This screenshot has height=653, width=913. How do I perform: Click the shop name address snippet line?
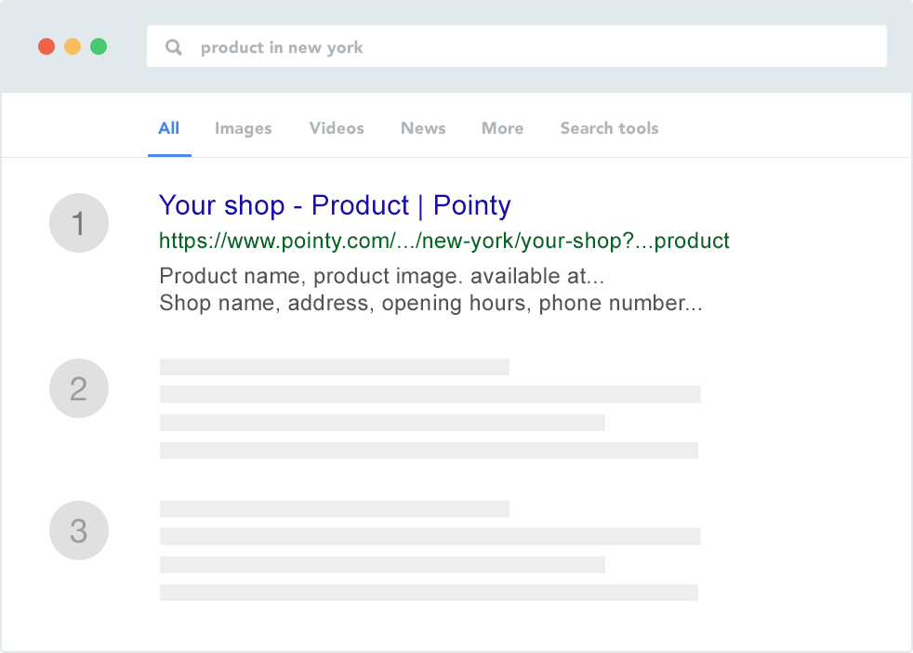point(430,303)
